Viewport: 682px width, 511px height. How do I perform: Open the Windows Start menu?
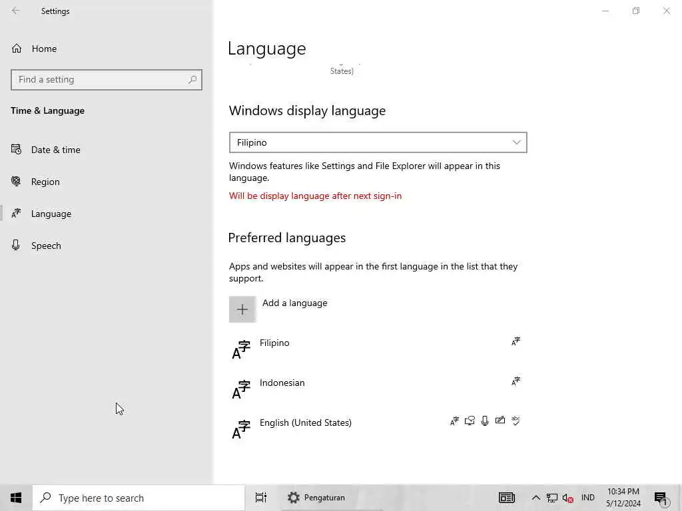16,498
